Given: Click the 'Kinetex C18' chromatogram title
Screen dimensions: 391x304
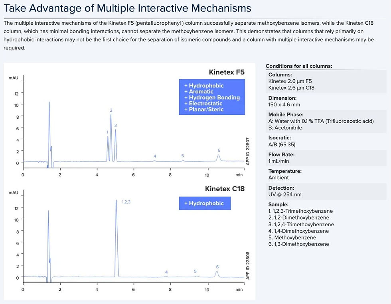Looking at the screenshot, I should 225,189.
